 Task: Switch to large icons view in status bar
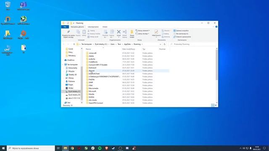[216, 105]
